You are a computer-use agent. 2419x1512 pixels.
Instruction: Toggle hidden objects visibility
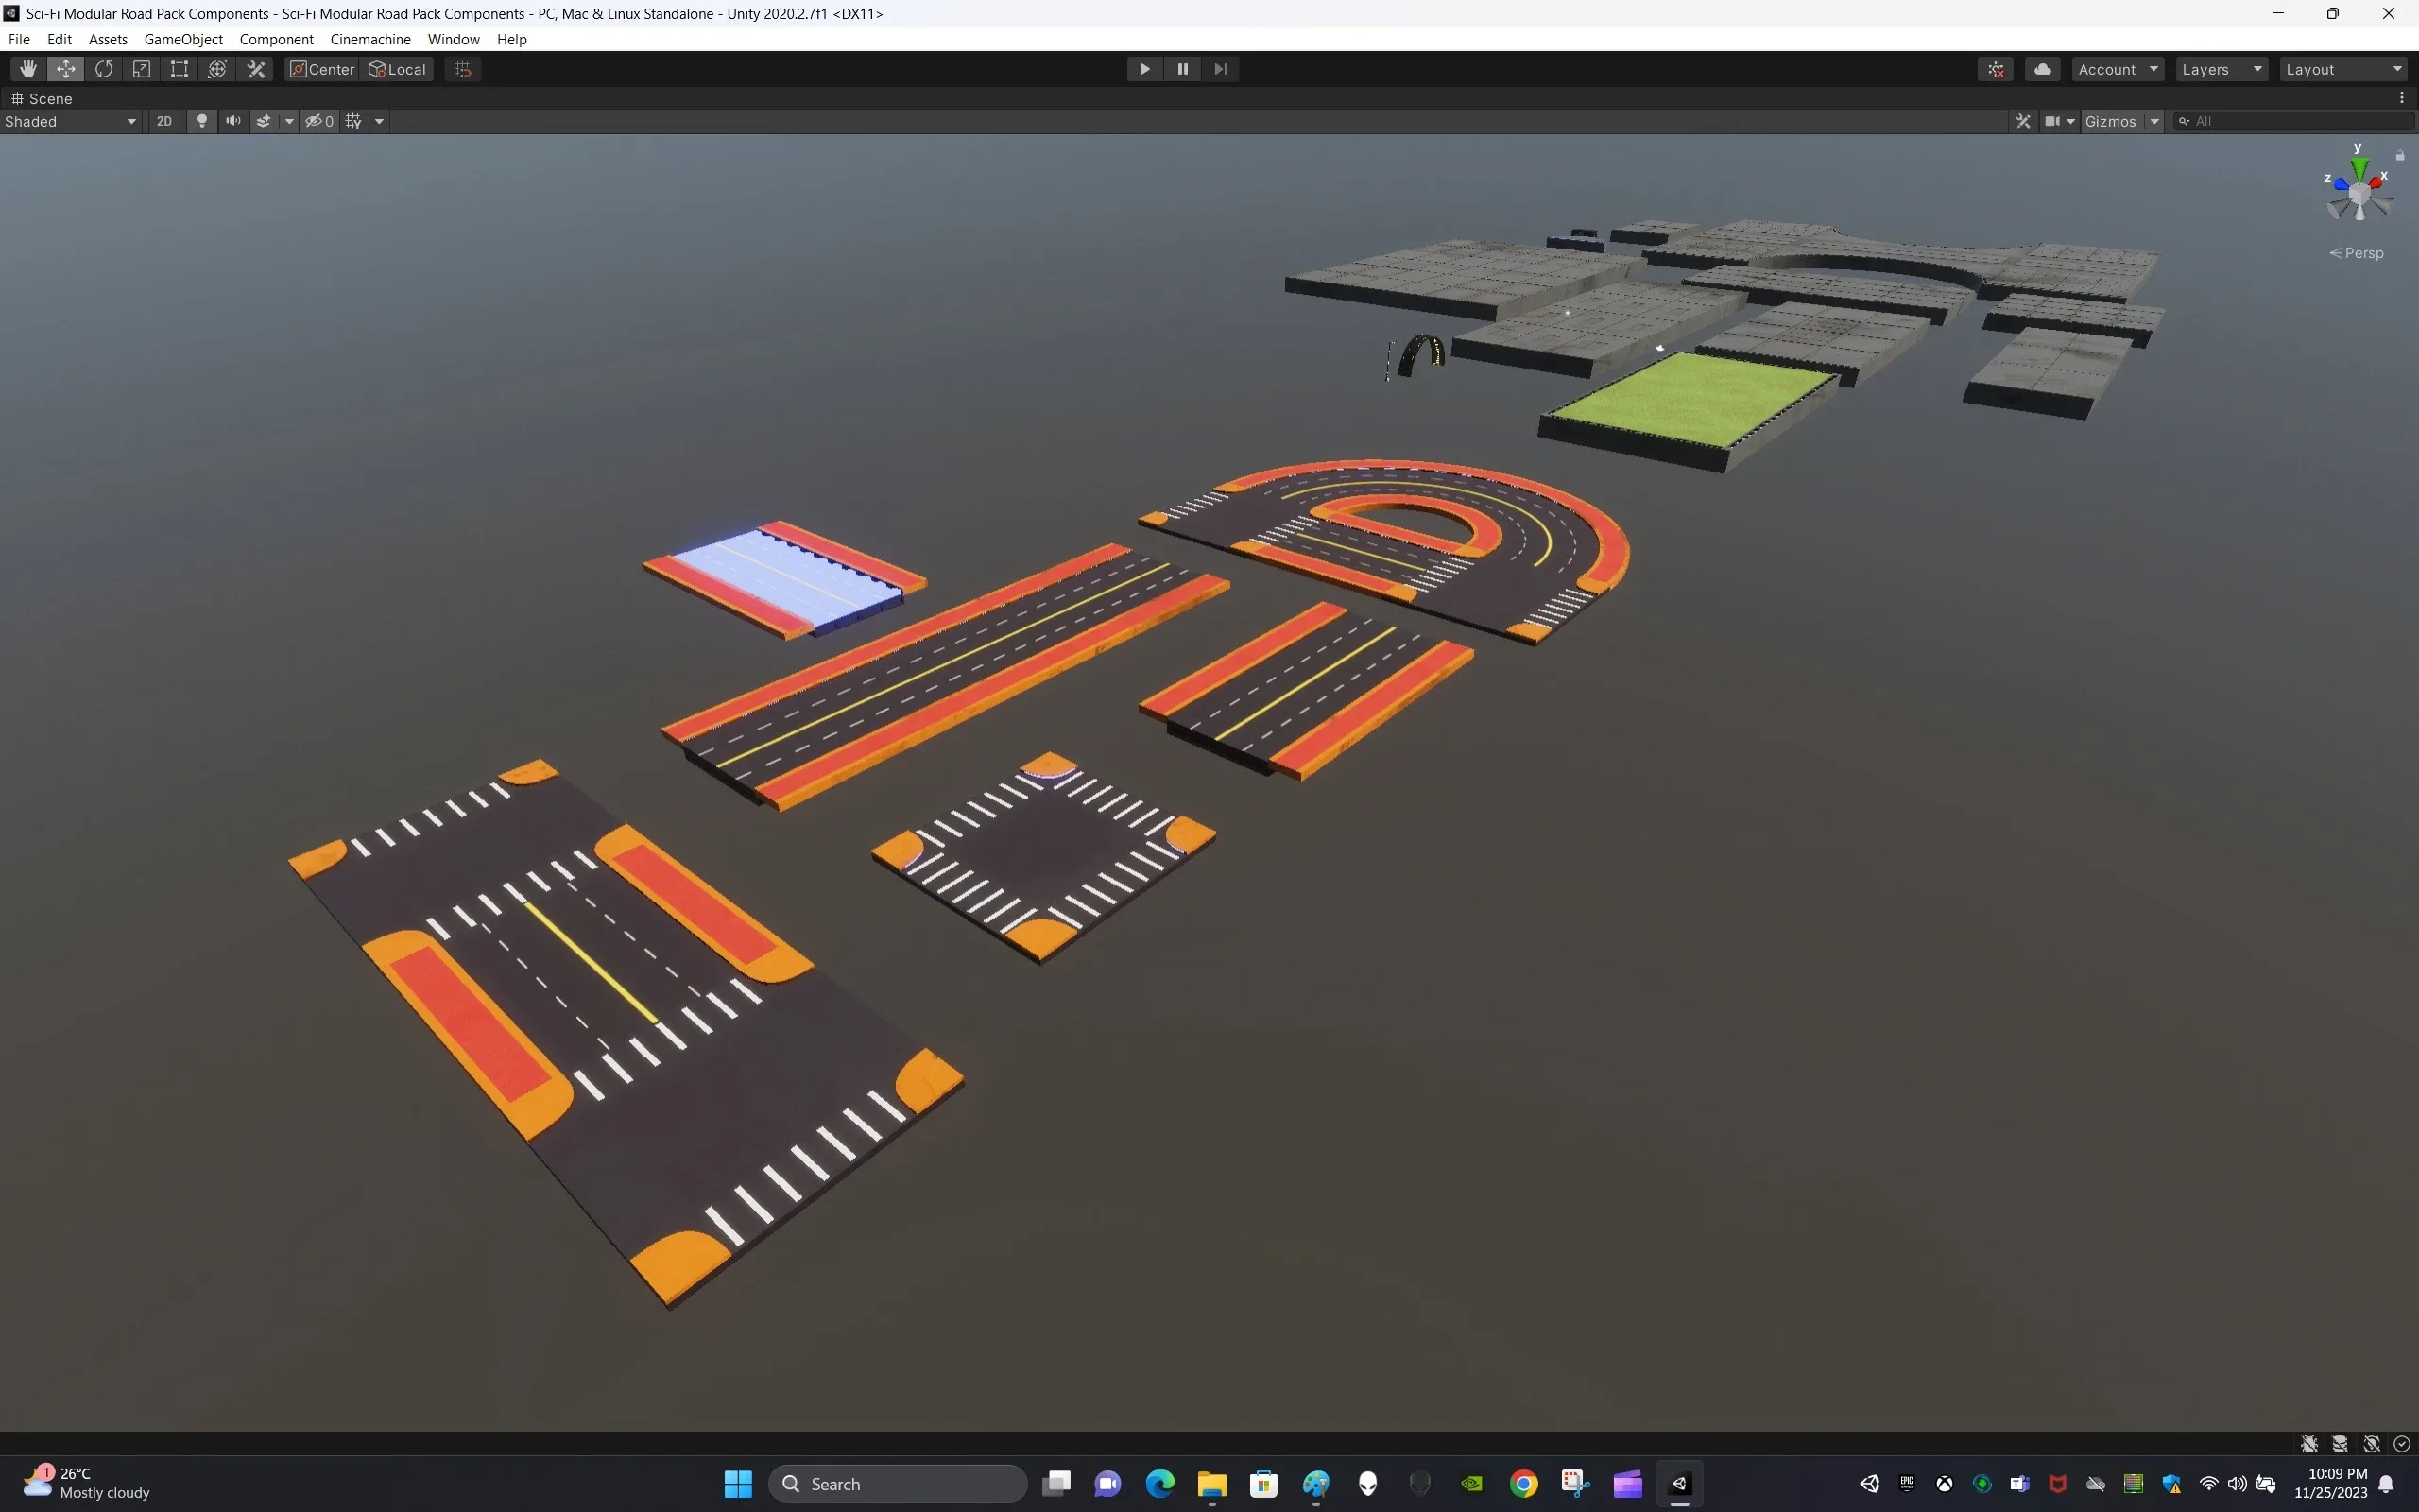[318, 121]
